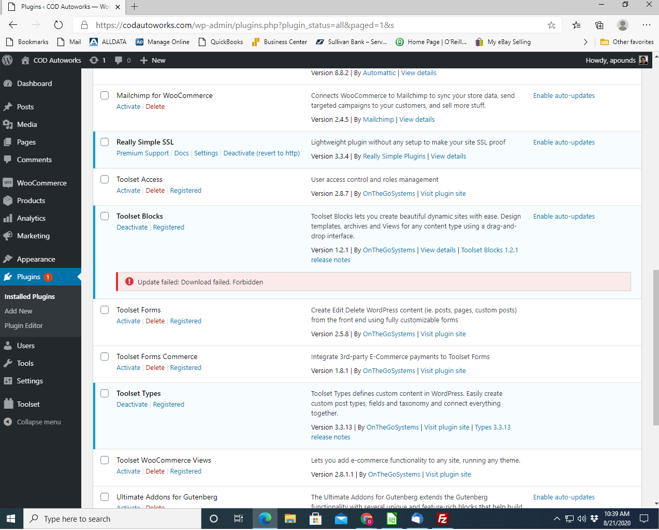Open Howdy apounds account menu

pos(617,60)
